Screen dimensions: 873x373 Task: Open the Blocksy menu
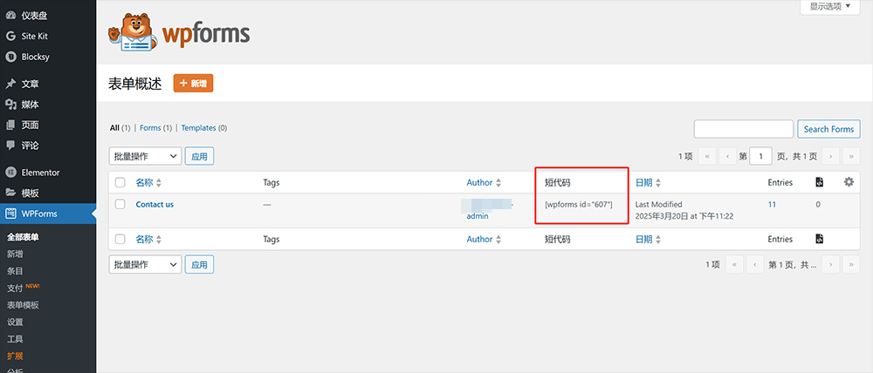(x=48, y=57)
